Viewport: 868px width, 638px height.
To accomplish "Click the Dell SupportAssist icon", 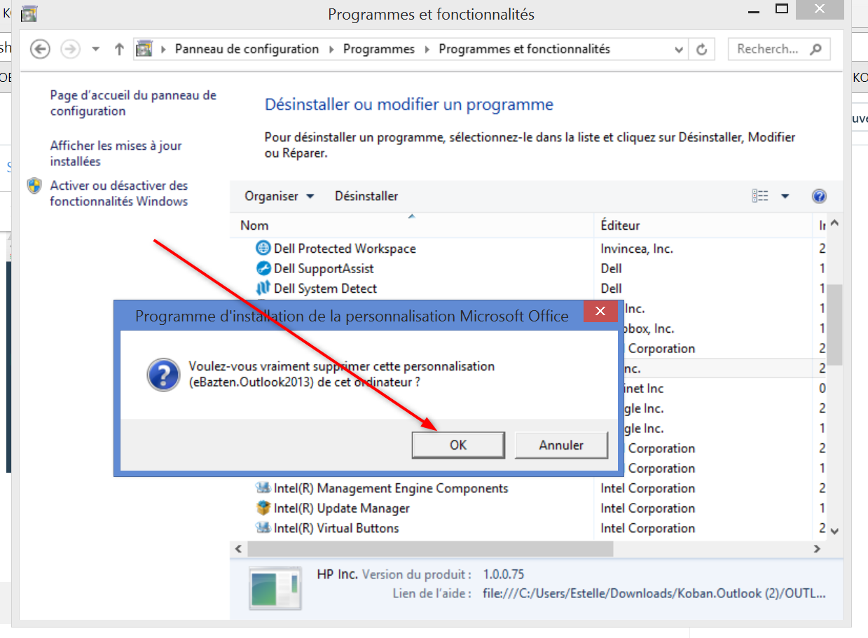I will point(263,268).
